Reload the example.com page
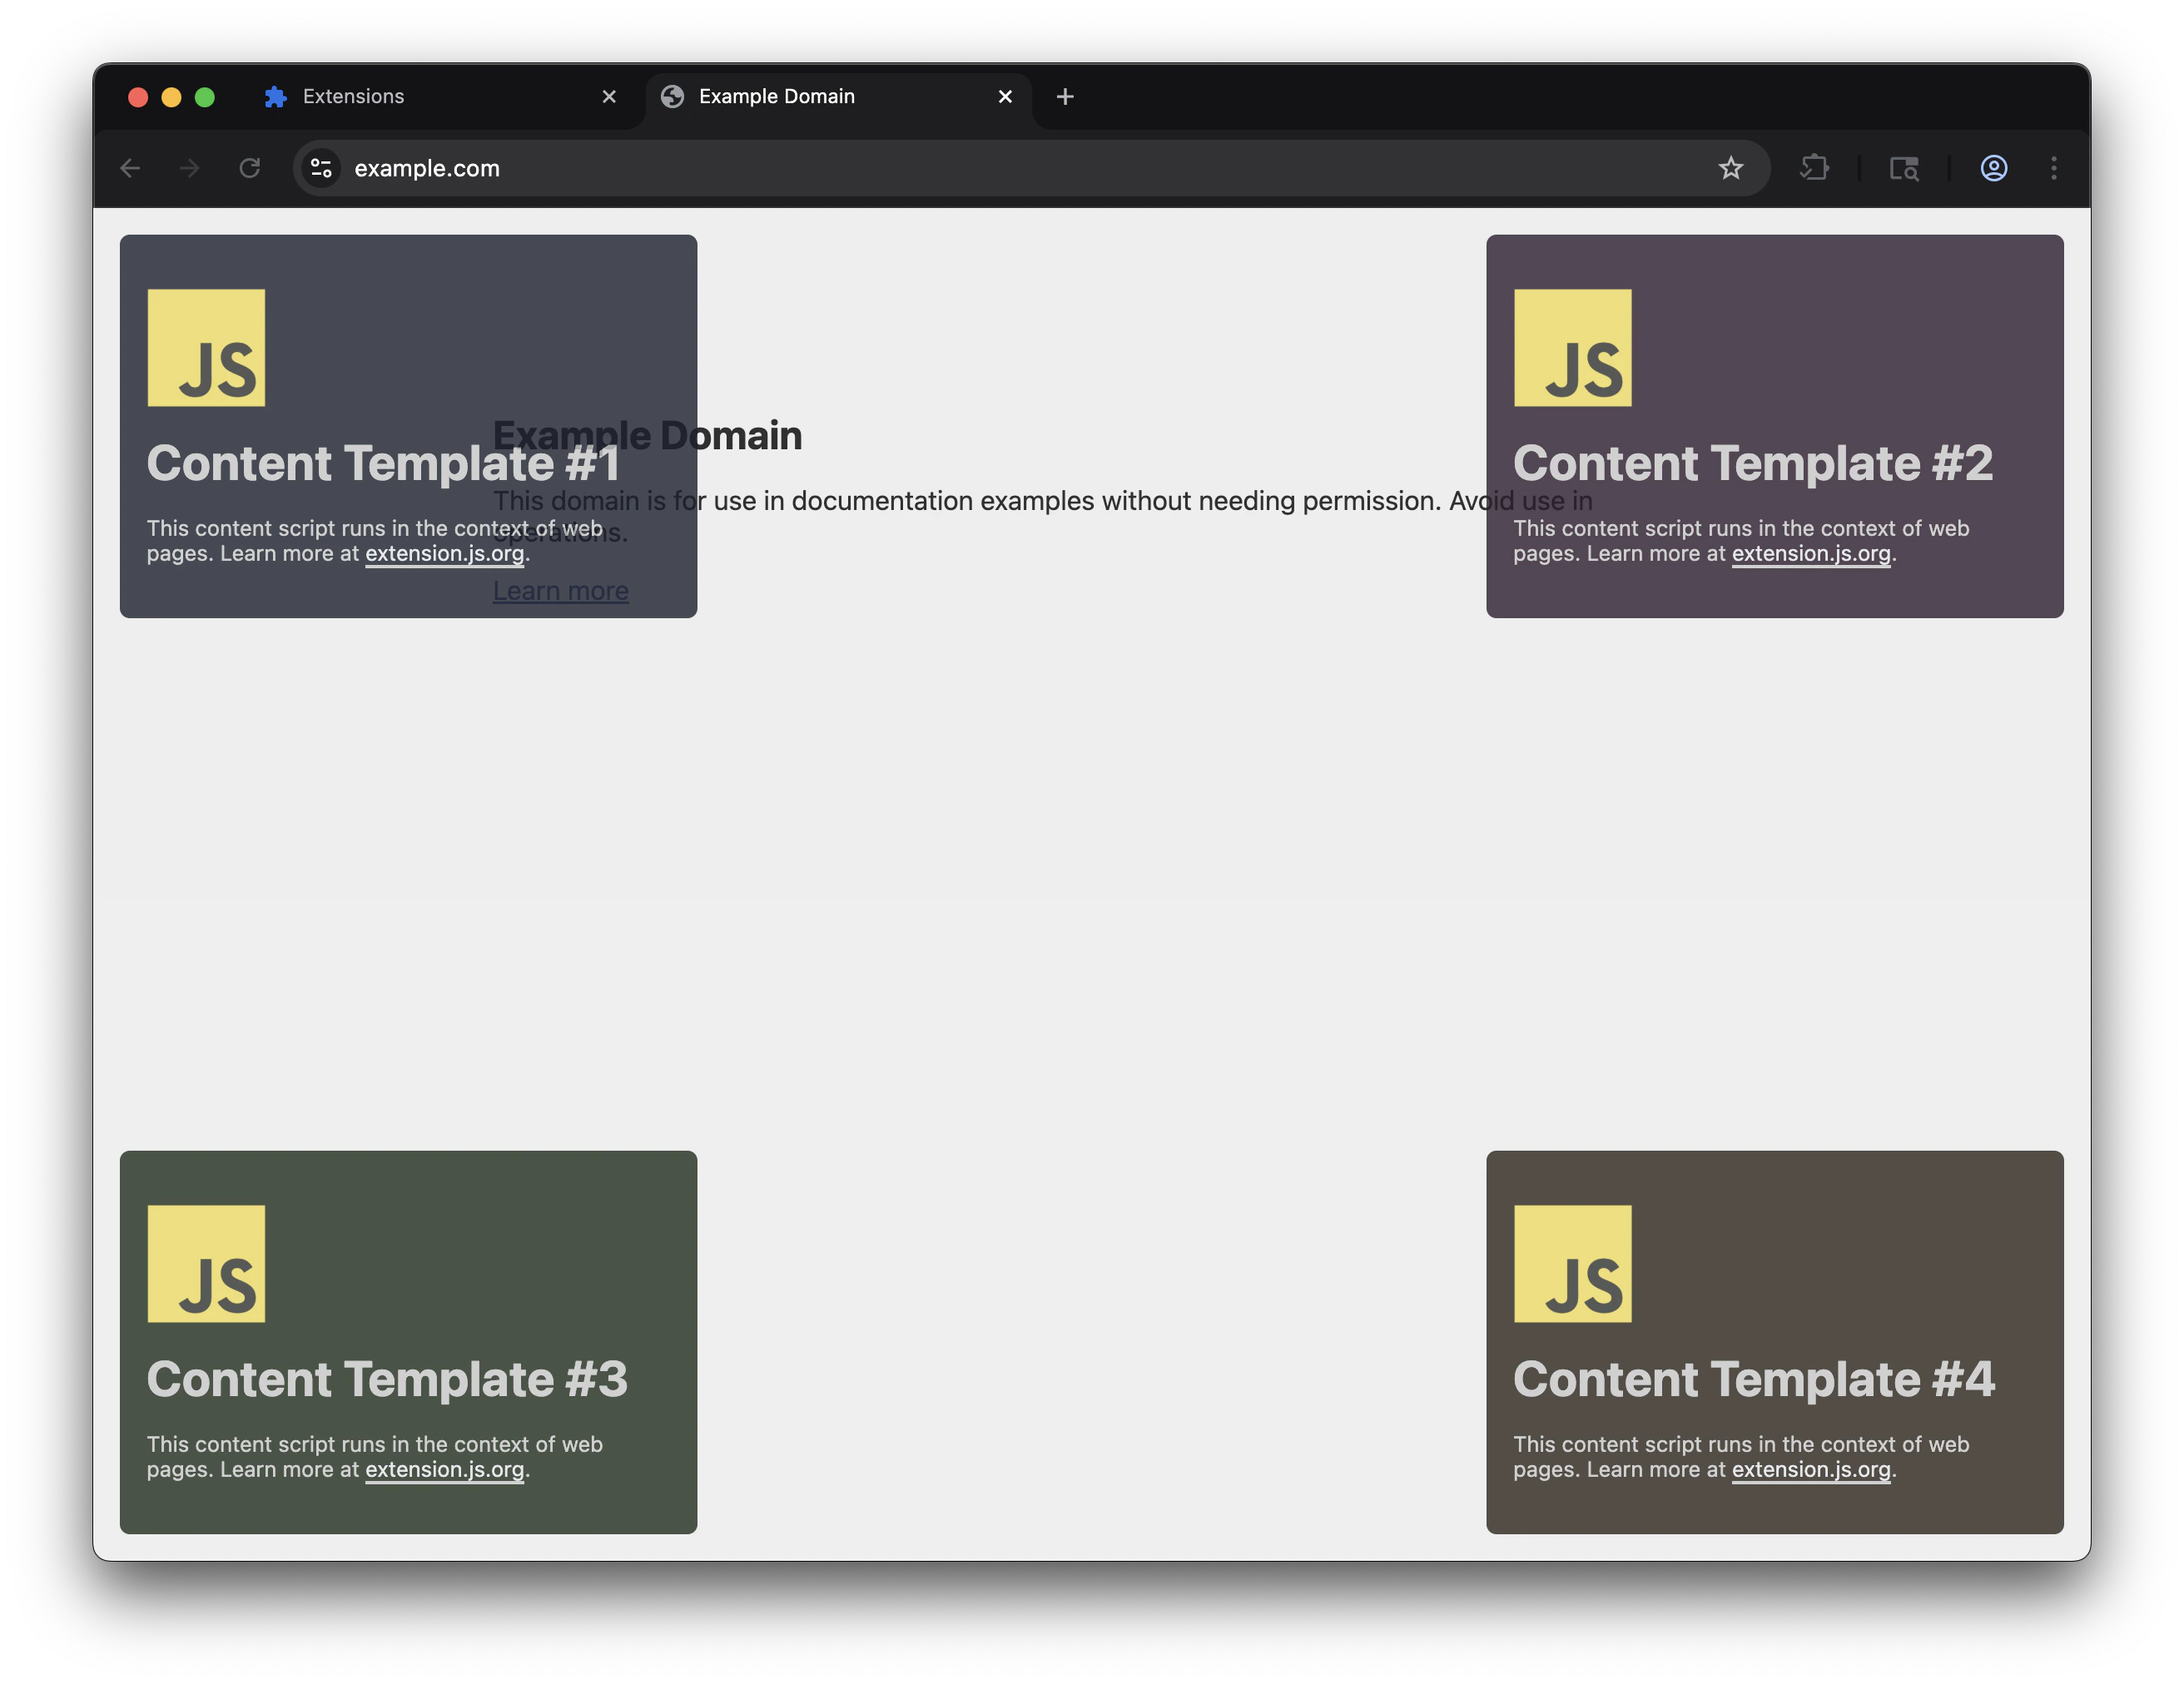Screen dimensions: 2184x1684 point(250,168)
